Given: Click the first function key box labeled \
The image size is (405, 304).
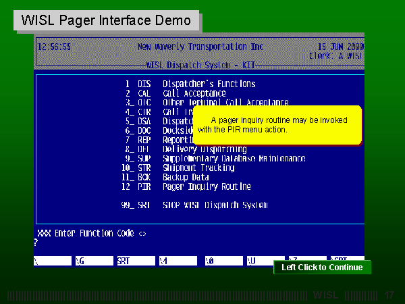Looking at the screenshot, I should [x=53, y=261].
